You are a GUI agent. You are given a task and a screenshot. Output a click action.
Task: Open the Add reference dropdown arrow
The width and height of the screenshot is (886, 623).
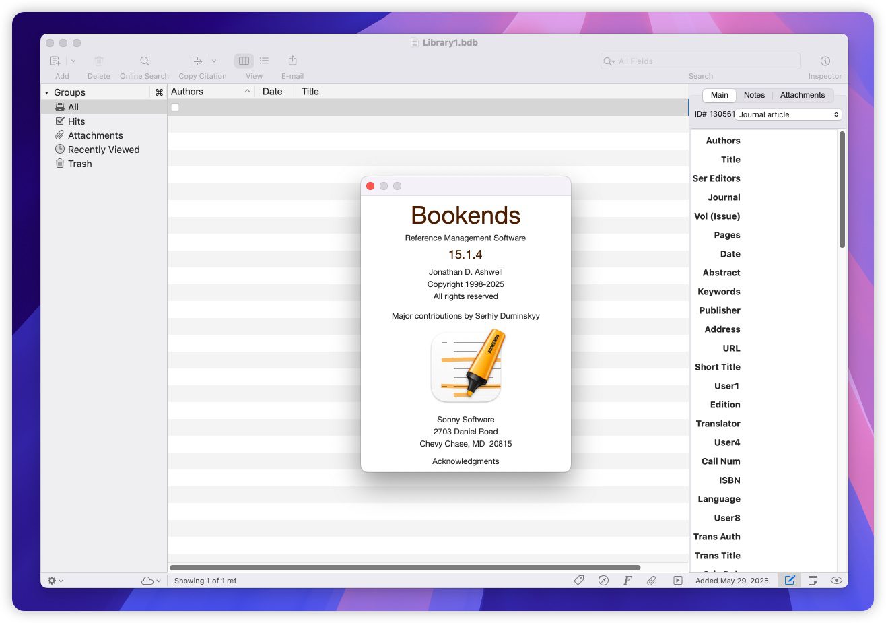click(73, 61)
